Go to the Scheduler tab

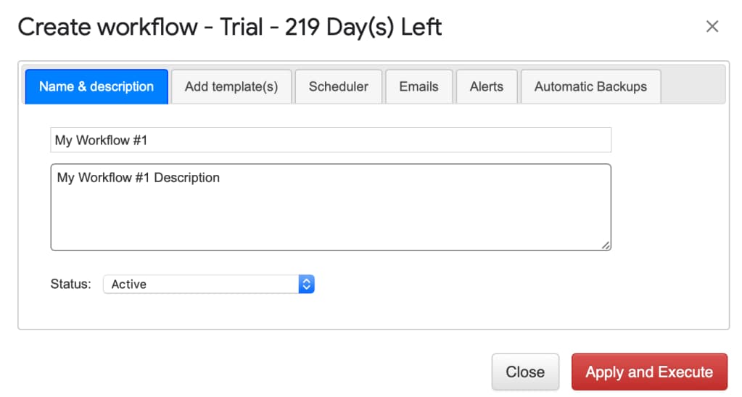coord(338,86)
